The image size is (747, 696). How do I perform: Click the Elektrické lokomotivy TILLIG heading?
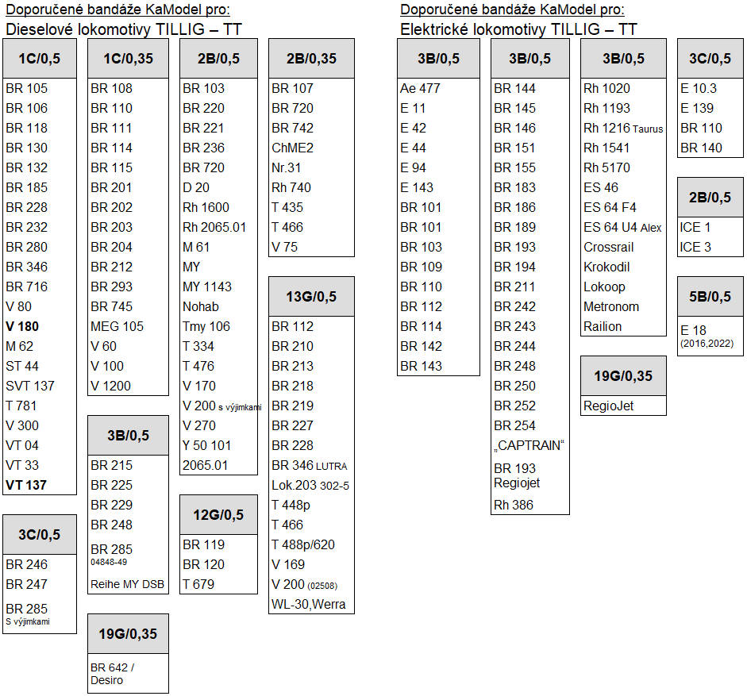pyautogui.click(x=518, y=29)
